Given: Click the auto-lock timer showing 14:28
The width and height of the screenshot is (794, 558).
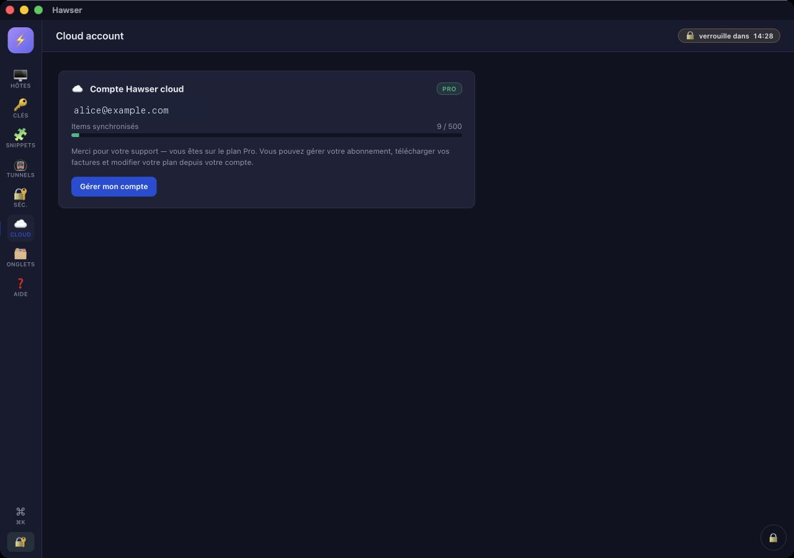Looking at the screenshot, I should pos(729,36).
